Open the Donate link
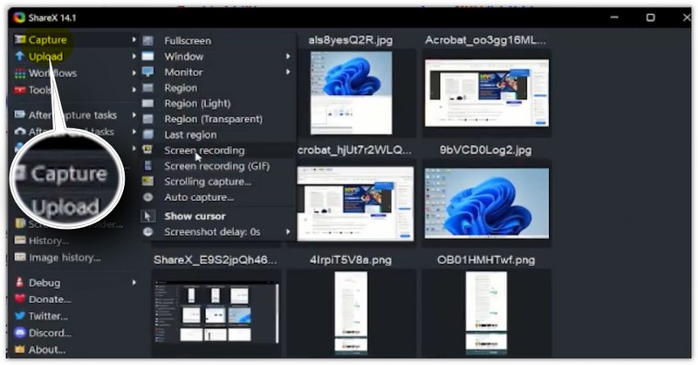This screenshot has height=365, width=698. (50, 299)
